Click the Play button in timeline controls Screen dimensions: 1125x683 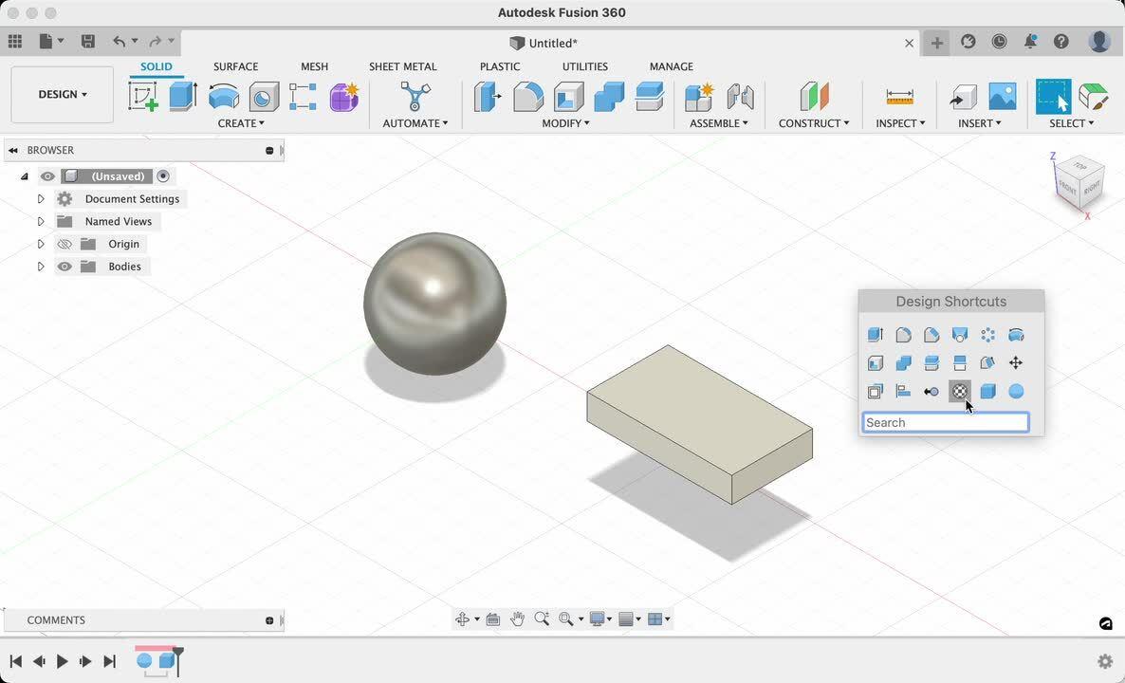63,661
